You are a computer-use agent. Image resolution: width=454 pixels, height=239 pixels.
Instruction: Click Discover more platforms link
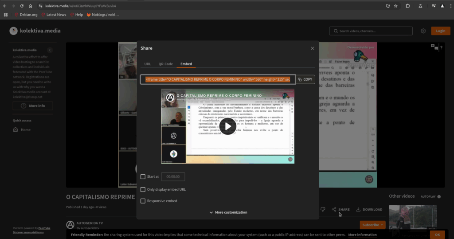[28, 232]
